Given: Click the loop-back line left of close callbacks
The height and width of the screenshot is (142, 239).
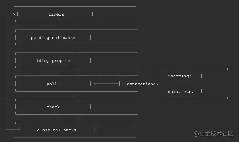Looking at the screenshot, I should (13, 130).
